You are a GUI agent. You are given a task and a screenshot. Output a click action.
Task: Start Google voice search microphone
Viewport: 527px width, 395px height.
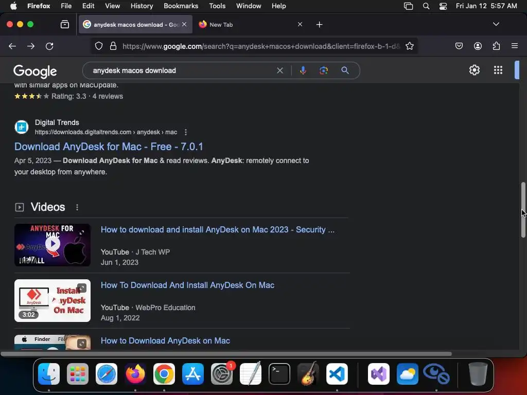point(303,70)
